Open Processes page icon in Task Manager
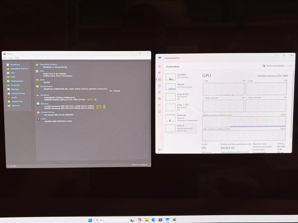 tap(159, 73)
